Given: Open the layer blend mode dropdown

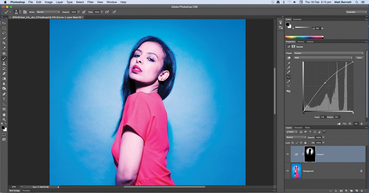Looking at the screenshot, I should [x=296, y=137].
